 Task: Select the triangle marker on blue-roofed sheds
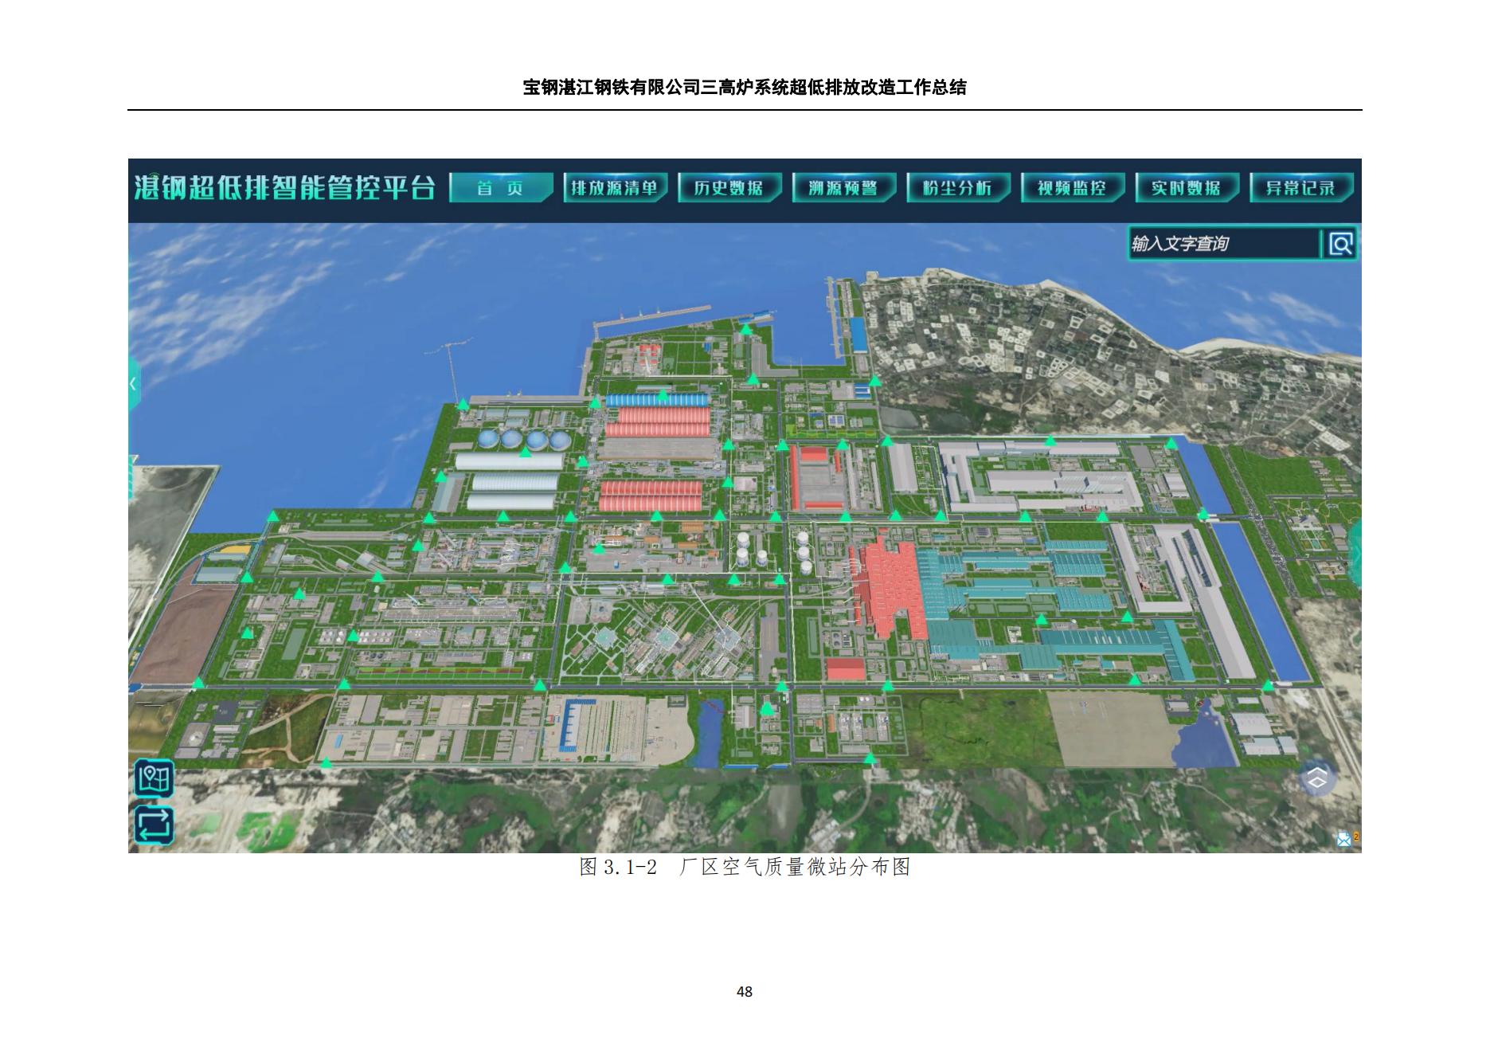coord(663,394)
